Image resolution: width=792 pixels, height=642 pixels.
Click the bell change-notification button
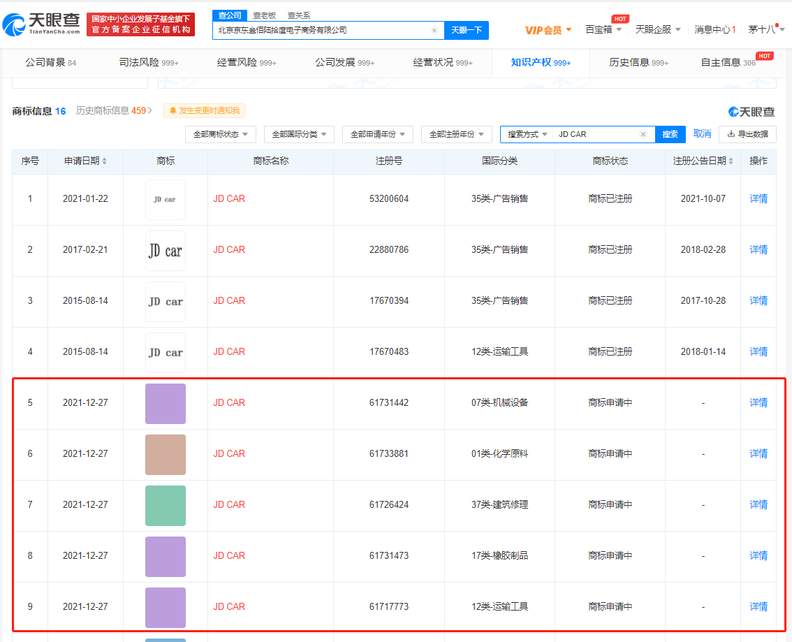(x=205, y=110)
